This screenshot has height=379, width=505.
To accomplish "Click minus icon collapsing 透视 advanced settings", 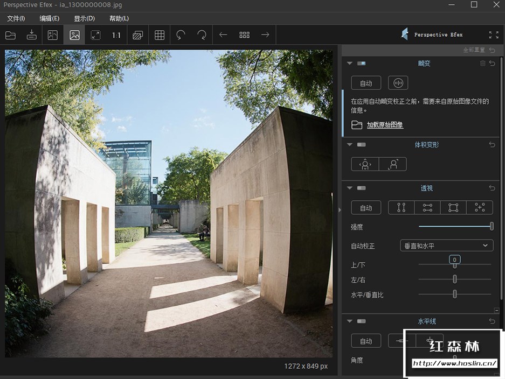I will (x=496, y=311).
